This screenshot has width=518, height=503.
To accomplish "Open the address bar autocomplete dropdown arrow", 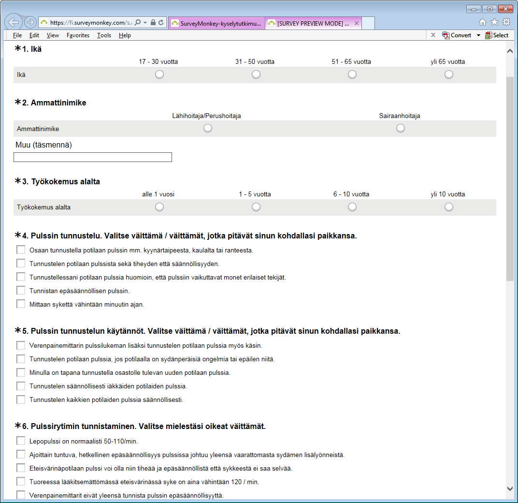I will (x=145, y=22).
